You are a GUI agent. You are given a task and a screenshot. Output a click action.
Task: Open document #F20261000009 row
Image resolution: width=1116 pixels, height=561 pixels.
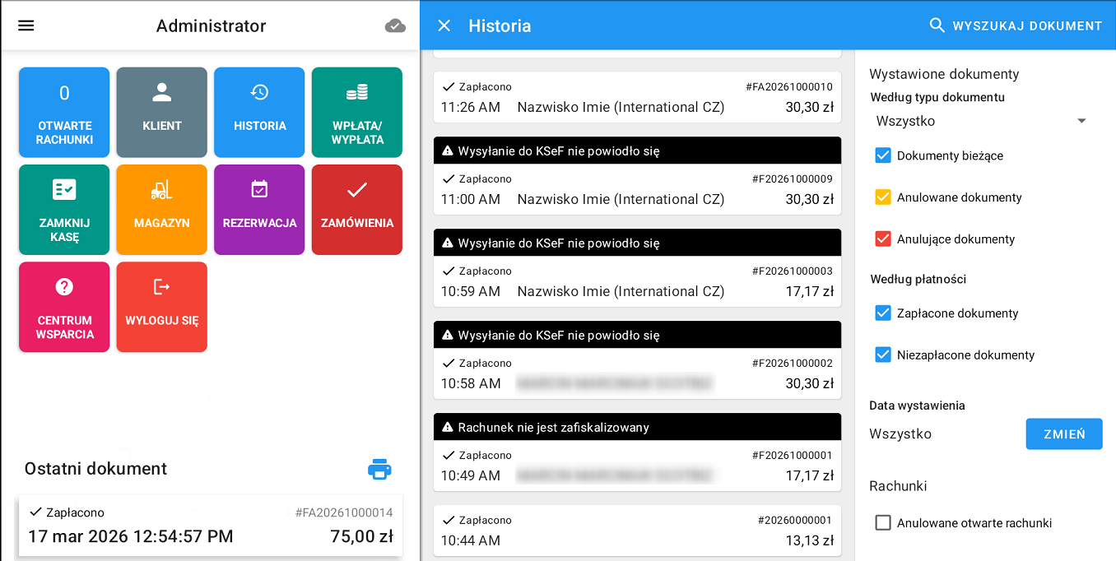pos(637,189)
